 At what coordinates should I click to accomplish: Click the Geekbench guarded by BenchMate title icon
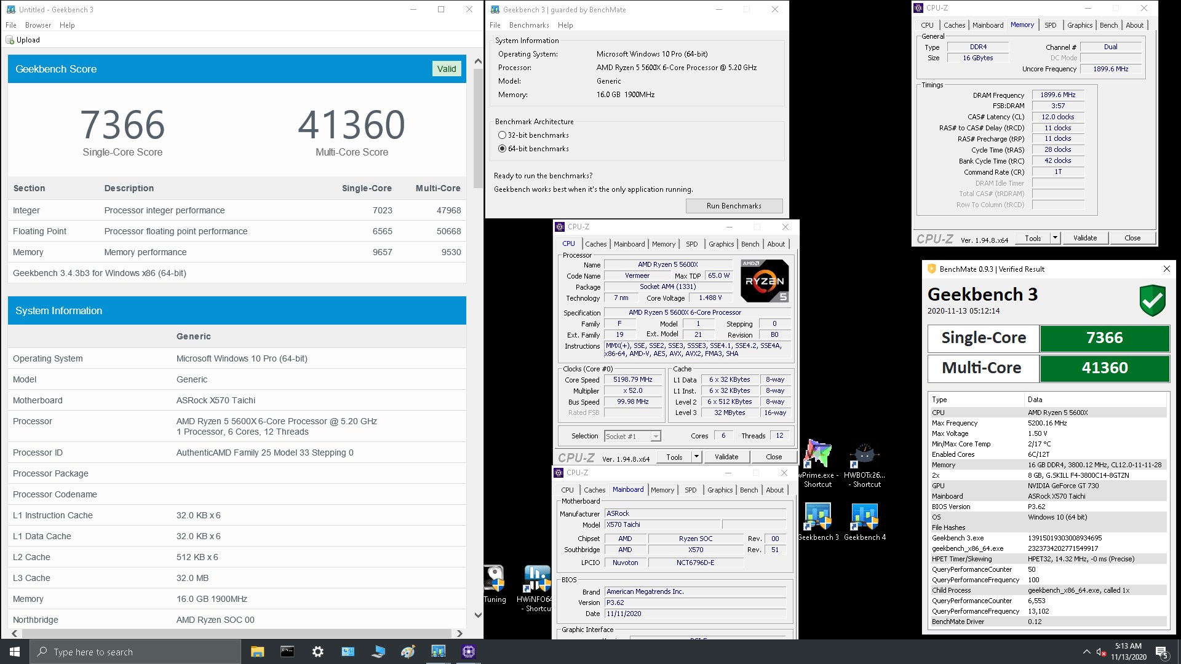[x=495, y=9]
